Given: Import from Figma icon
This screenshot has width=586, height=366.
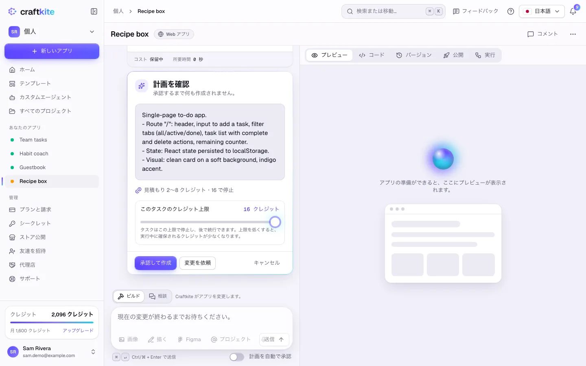Looking at the screenshot, I should [x=189, y=339].
